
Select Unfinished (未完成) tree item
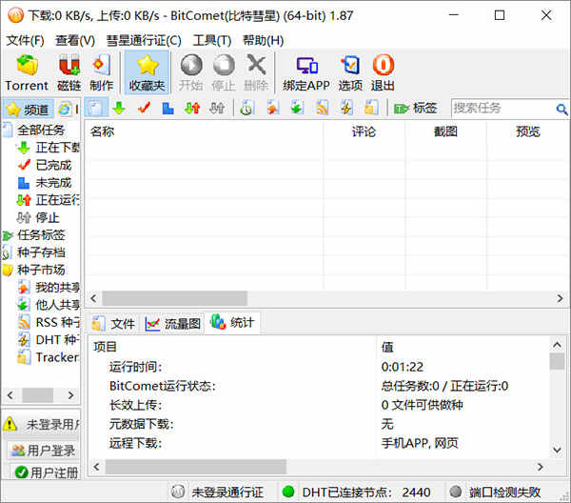point(45,183)
